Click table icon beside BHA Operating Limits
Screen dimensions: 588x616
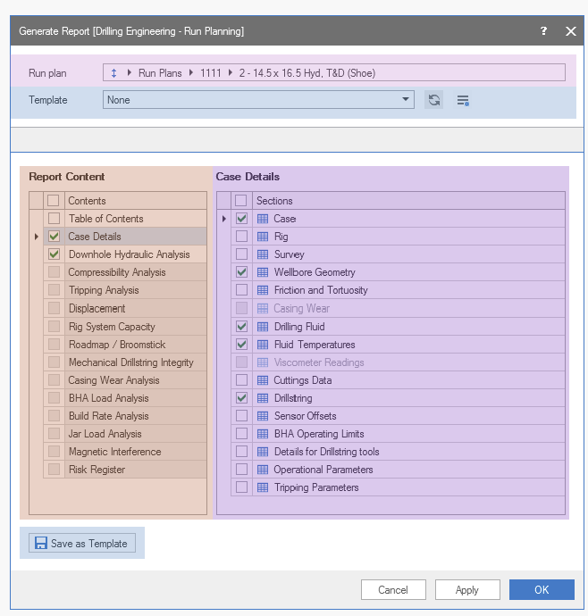[x=263, y=434]
